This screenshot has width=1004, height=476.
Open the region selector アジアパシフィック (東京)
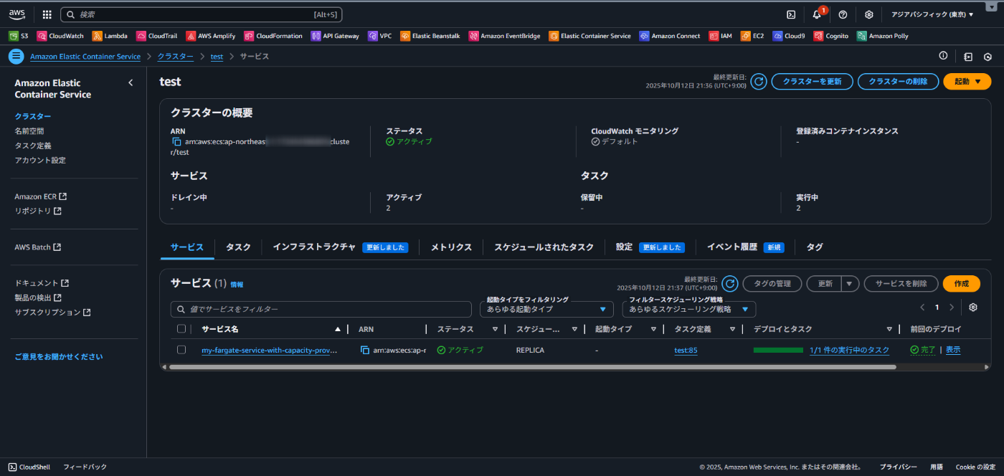click(932, 14)
